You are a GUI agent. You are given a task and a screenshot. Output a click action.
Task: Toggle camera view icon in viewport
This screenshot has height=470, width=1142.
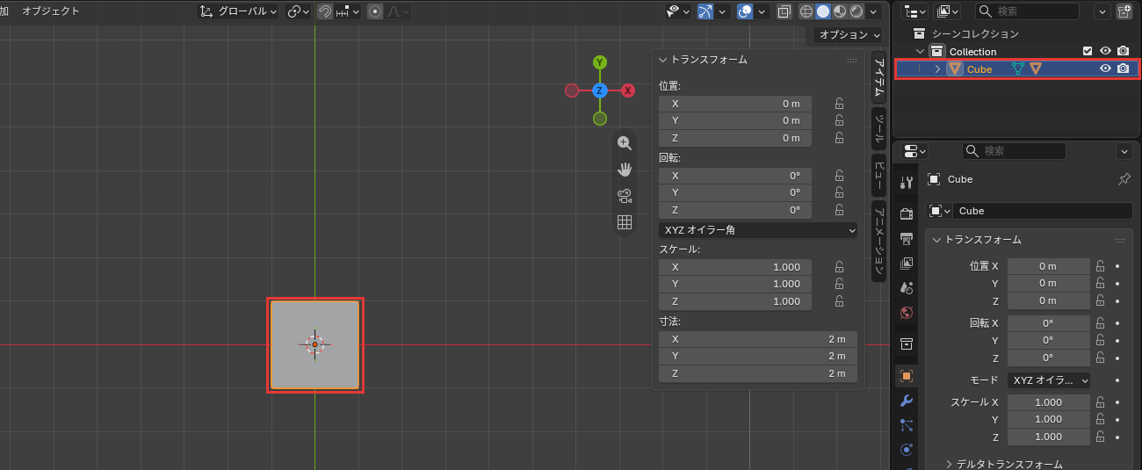[x=625, y=196]
